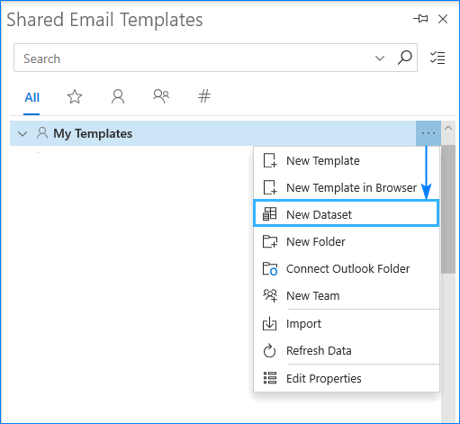Click the vertical scrollbar thumb

point(448,209)
